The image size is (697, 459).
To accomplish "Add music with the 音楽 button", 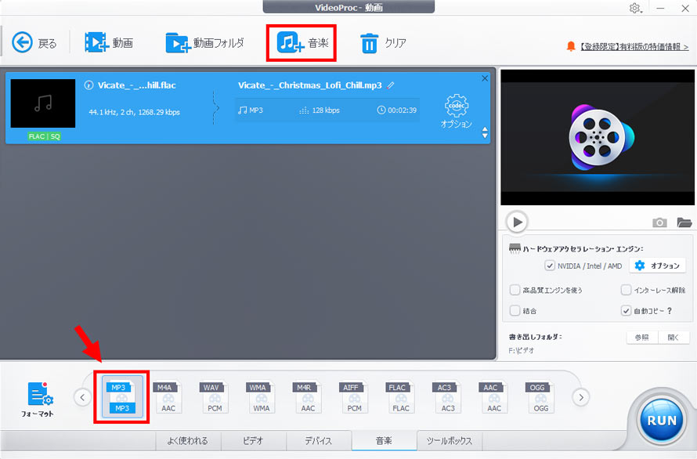I will click(302, 43).
